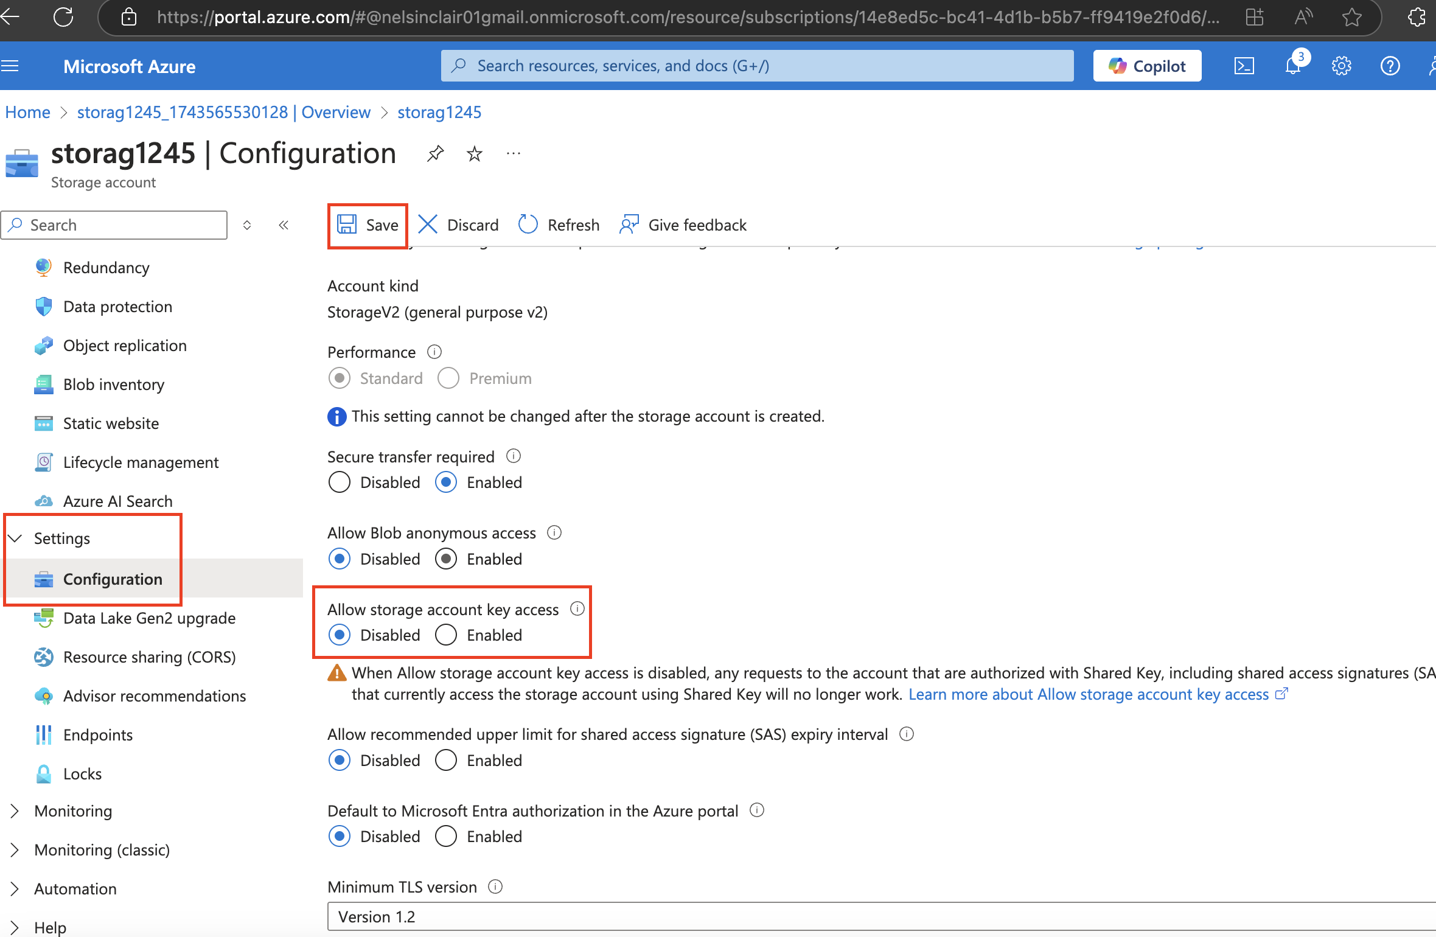This screenshot has height=937, width=1436.
Task: Focus the Azure global search box
Action: (x=757, y=66)
